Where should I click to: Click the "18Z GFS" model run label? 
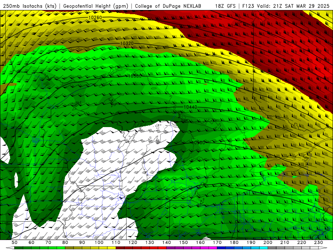click(225, 6)
